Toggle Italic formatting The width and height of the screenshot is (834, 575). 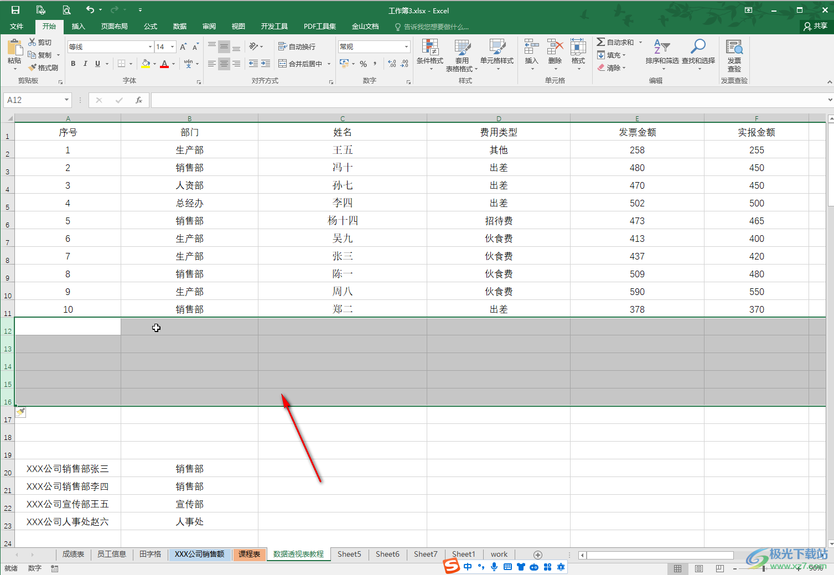pyautogui.click(x=85, y=64)
